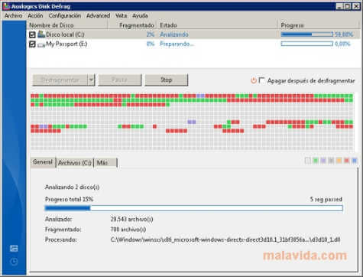
Task: Expand the Desfragmentar button dropdown arrow
Action: [x=91, y=80]
